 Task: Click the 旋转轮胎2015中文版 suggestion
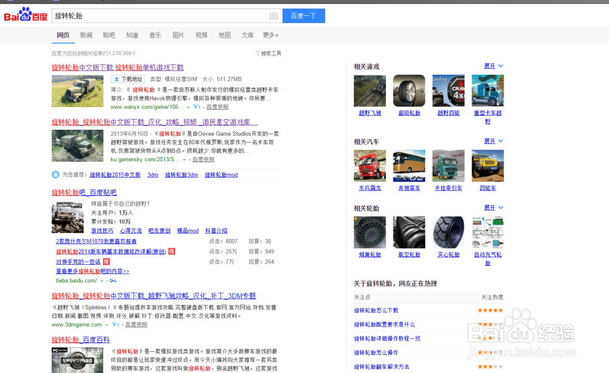[115, 175]
